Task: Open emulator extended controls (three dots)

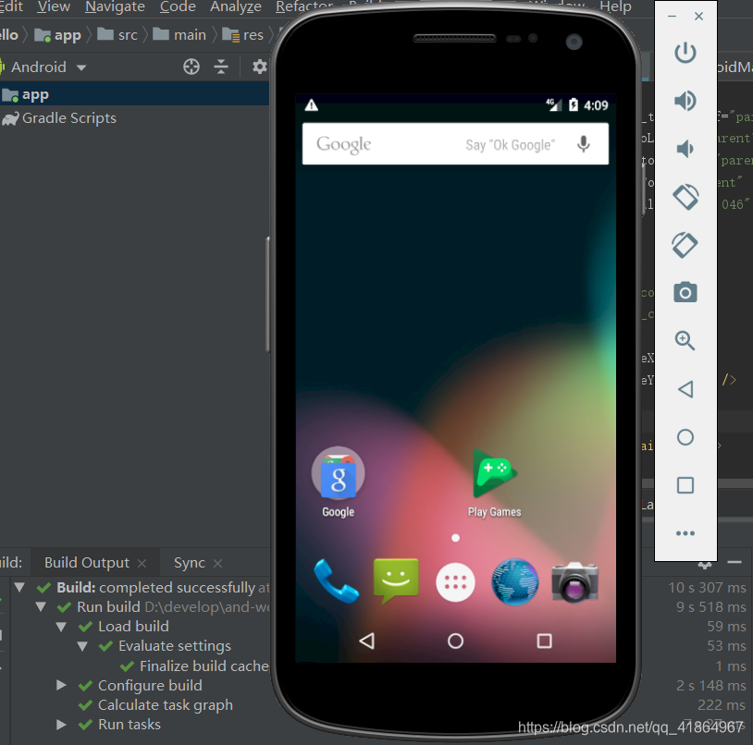Action: [x=685, y=533]
